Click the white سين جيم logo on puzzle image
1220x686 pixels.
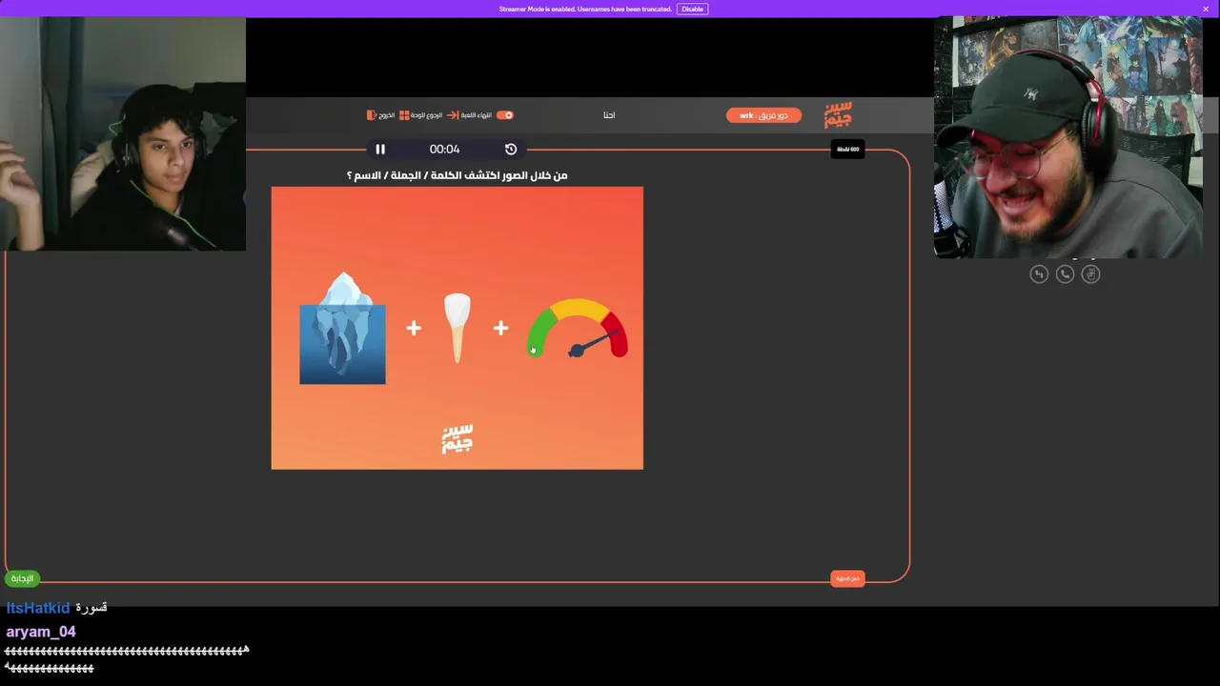457,439
